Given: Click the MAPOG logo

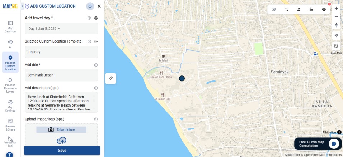Looking at the screenshot, I should point(10,6).
